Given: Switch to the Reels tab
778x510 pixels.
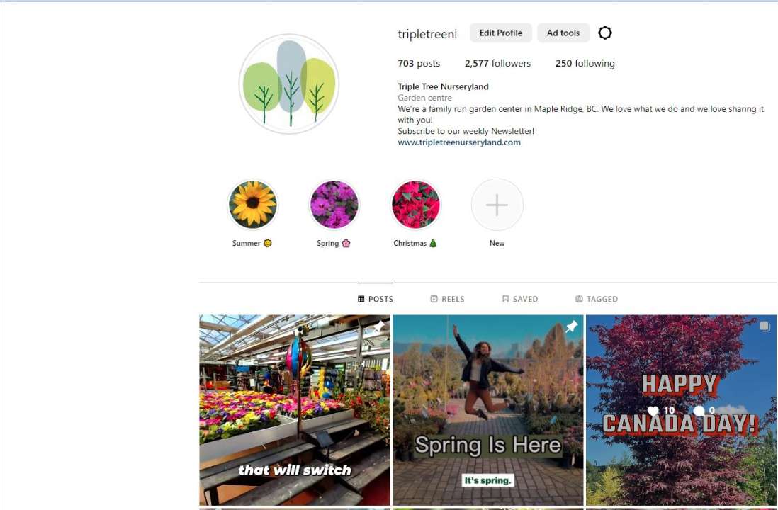Looking at the screenshot, I should [x=447, y=299].
